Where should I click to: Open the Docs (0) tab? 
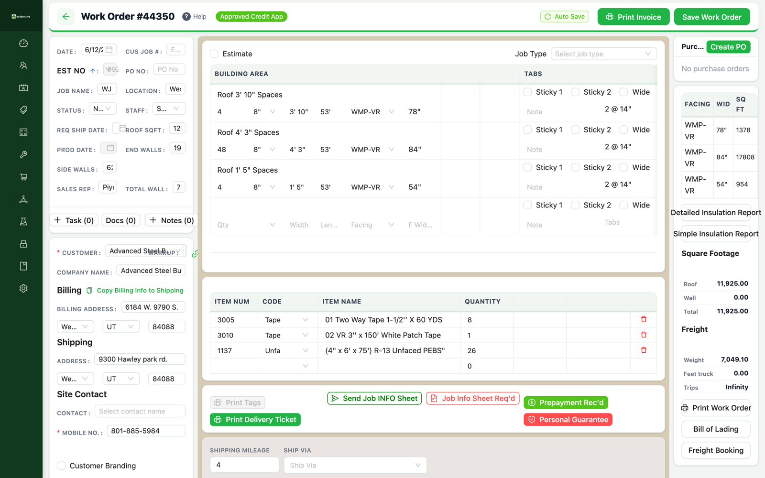[x=121, y=220]
